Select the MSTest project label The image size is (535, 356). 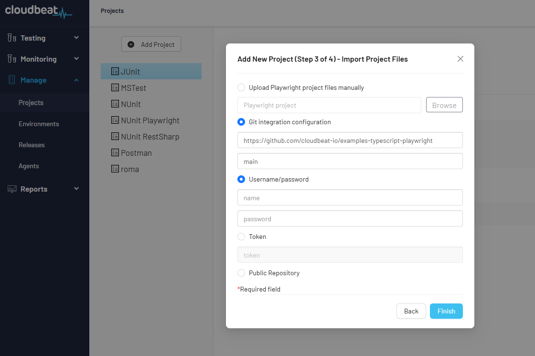click(x=133, y=88)
